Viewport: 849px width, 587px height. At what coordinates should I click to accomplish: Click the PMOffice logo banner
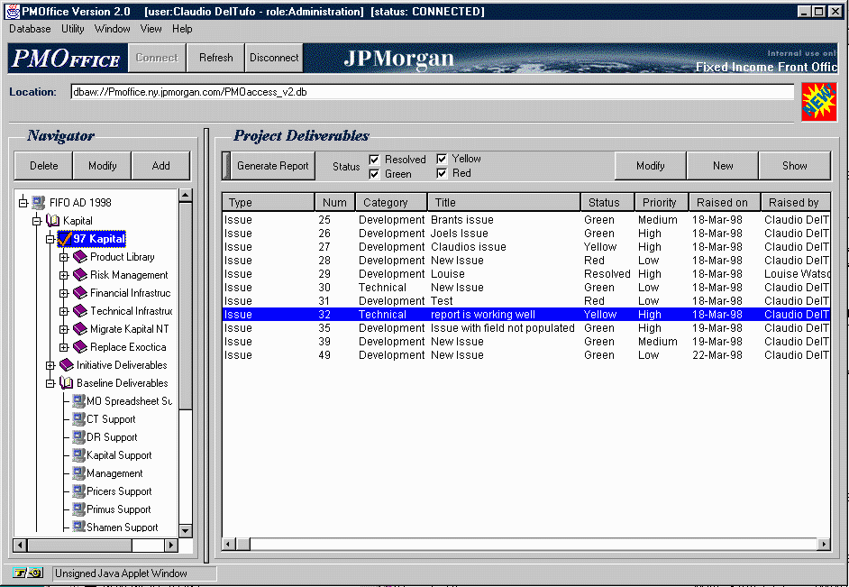point(67,58)
